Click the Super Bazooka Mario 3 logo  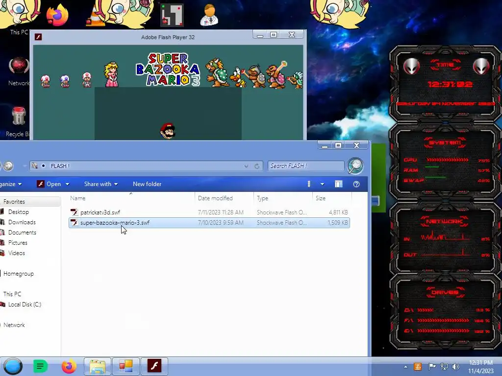pyautogui.click(x=168, y=70)
